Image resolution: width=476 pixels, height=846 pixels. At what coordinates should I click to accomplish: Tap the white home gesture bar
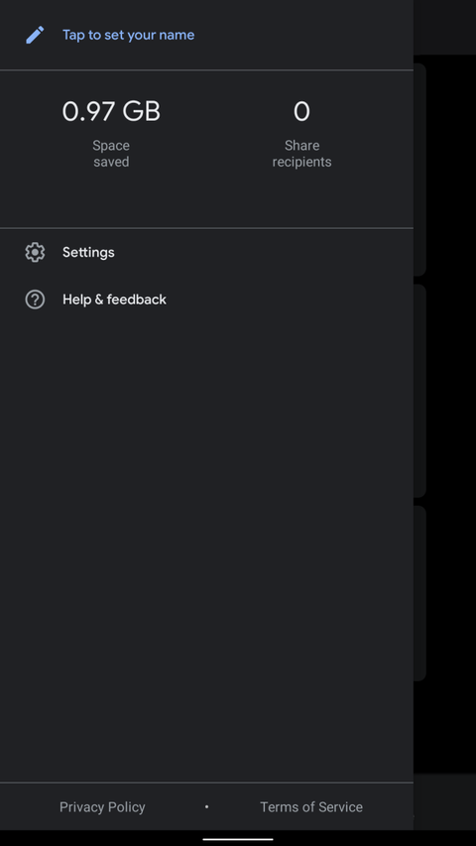(x=238, y=839)
